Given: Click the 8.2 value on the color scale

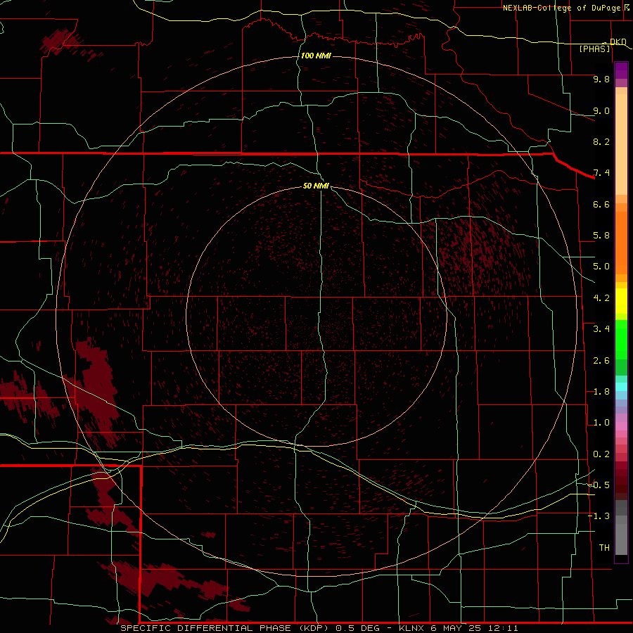Looking at the screenshot, I should tap(601, 141).
